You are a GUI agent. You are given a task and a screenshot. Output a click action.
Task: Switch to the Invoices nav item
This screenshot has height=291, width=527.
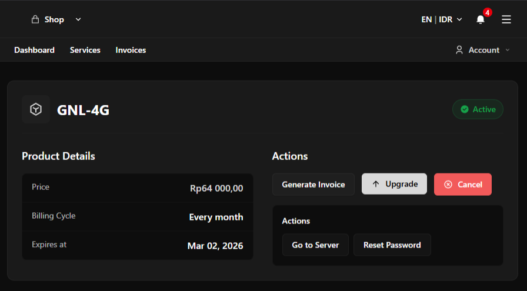point(131,50)
